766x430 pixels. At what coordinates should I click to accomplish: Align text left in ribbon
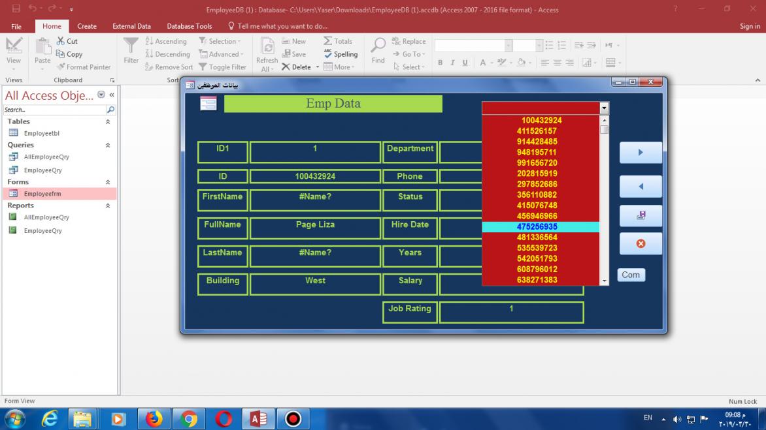click(x=544, y=63)
